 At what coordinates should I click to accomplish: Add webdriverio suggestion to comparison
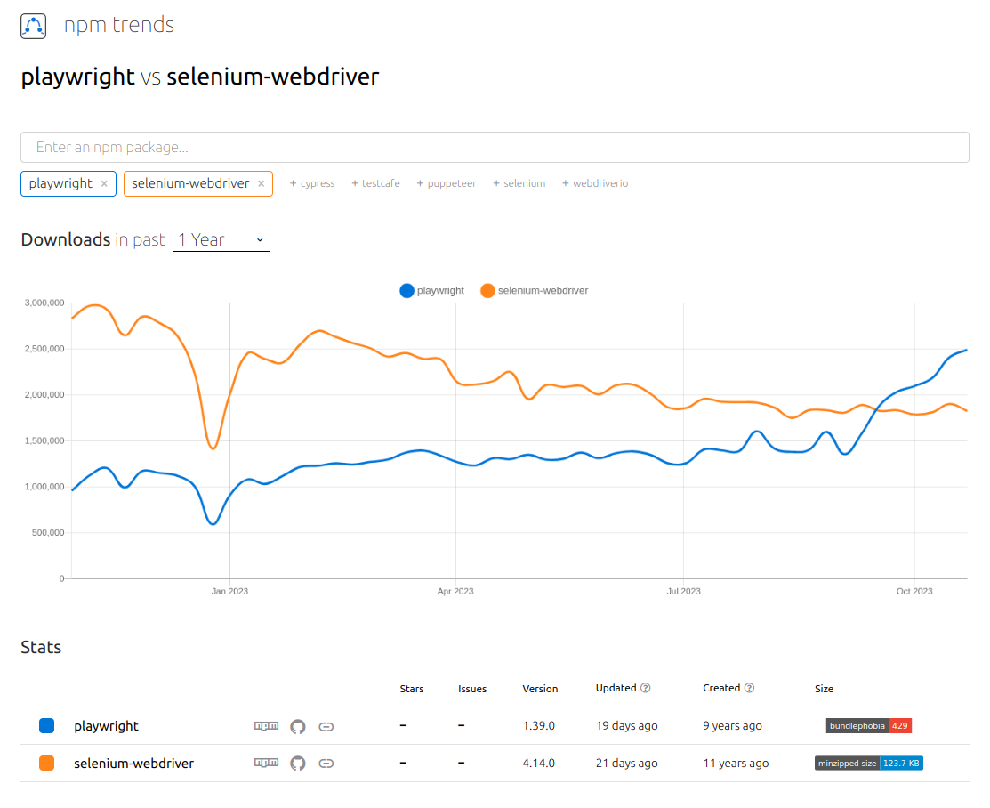click(595, 183)
